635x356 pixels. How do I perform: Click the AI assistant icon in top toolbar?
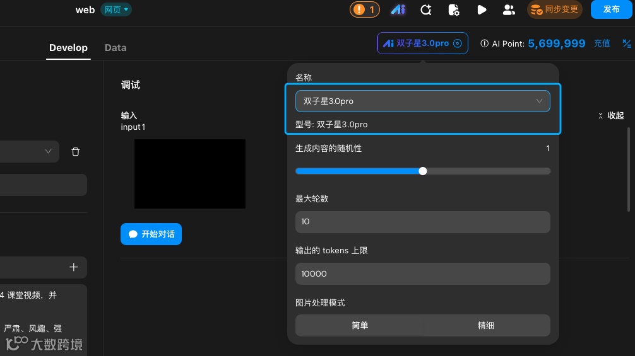398,9
